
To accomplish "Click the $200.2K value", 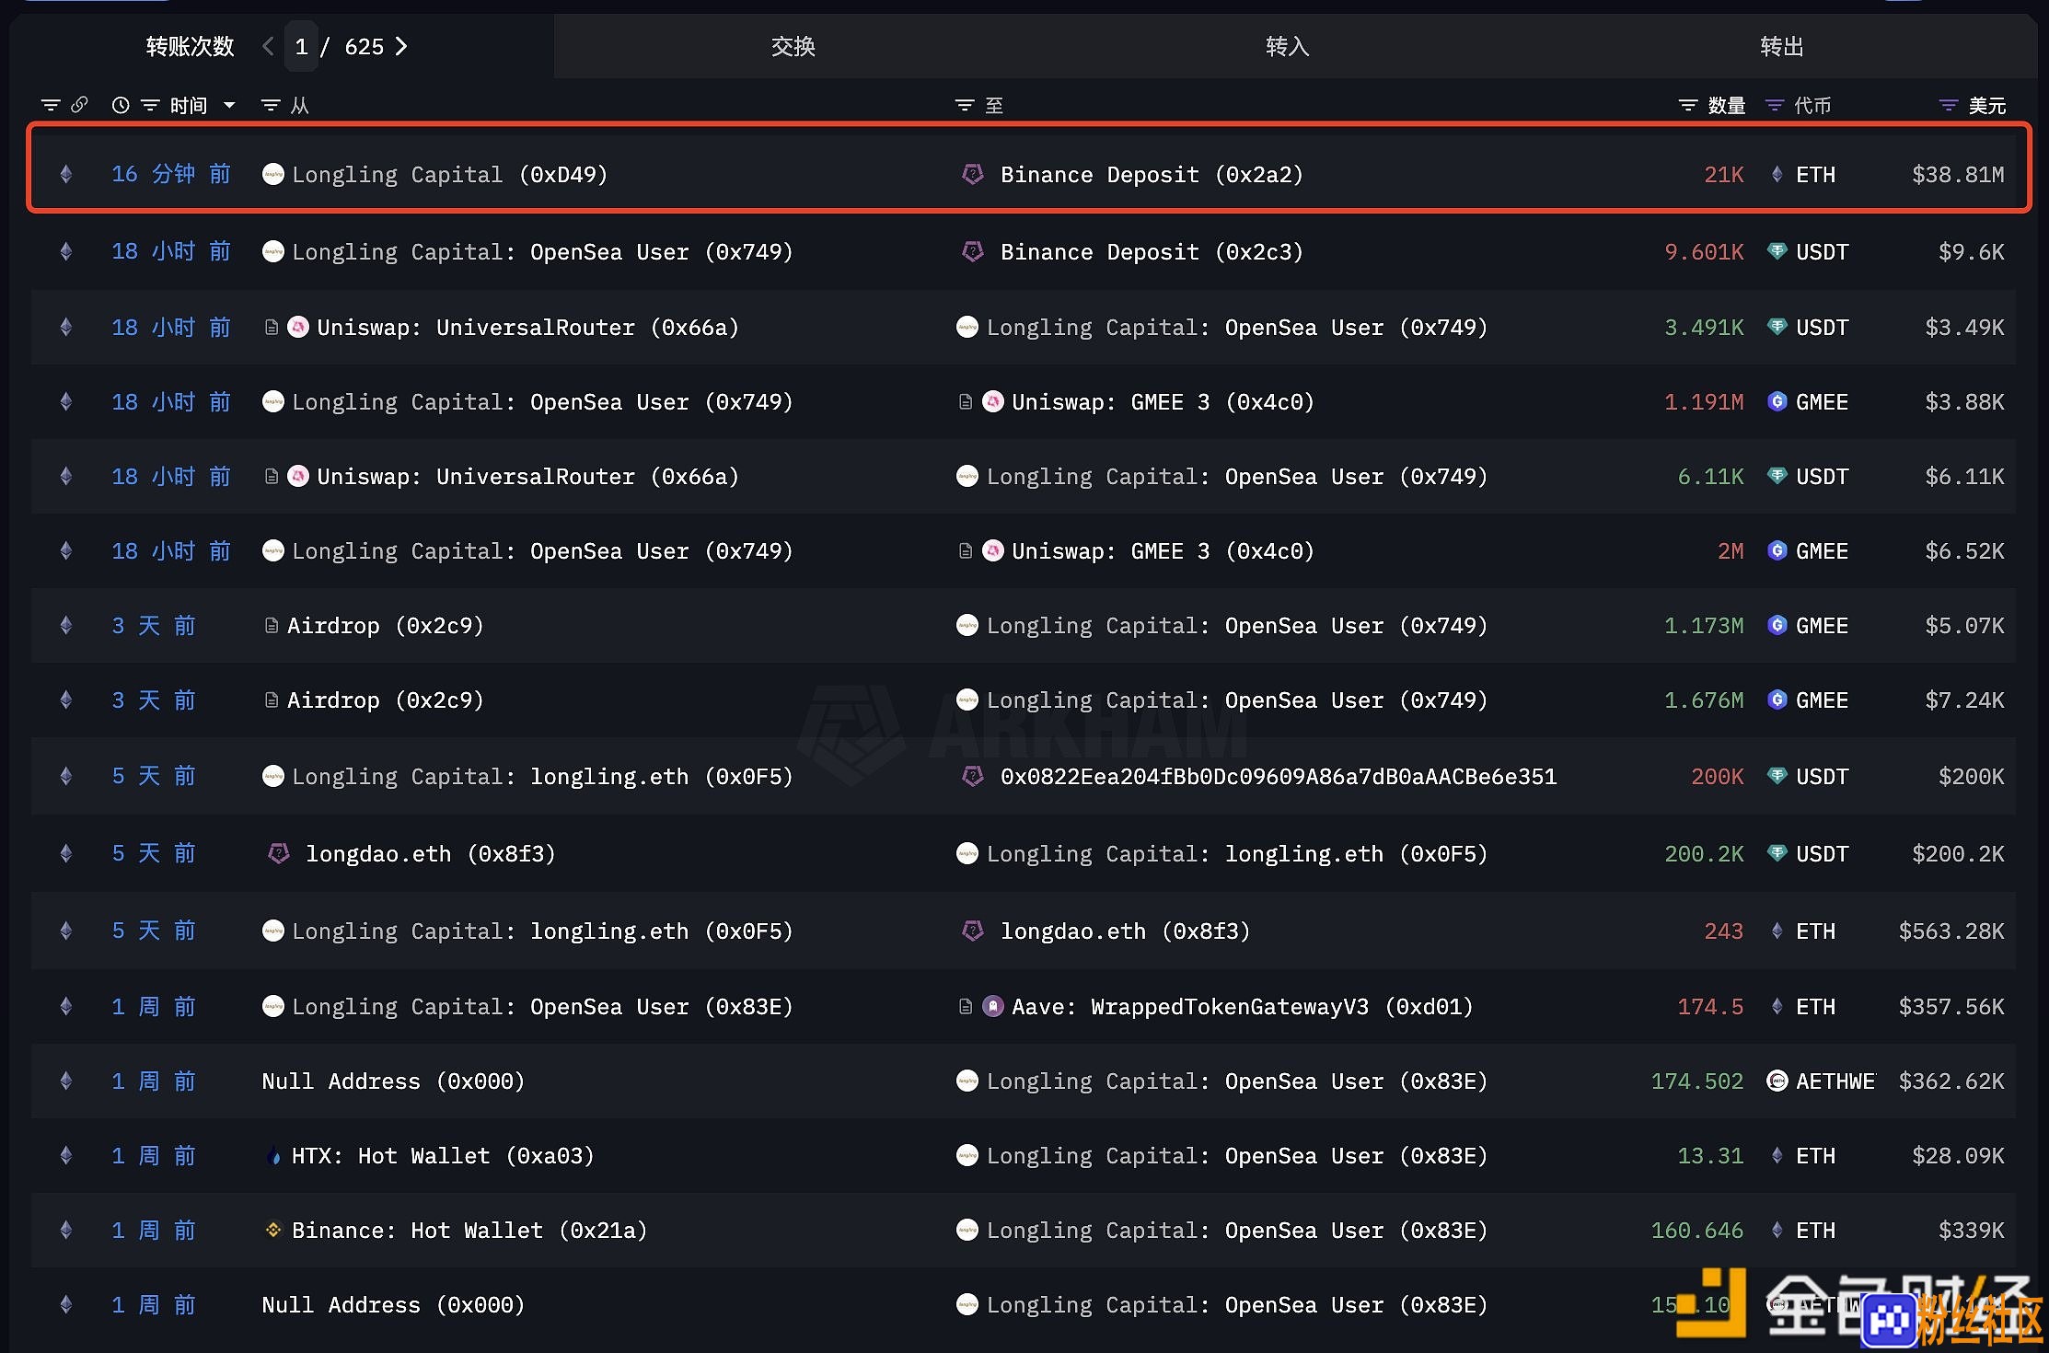I will click(x=1958, y=853).
